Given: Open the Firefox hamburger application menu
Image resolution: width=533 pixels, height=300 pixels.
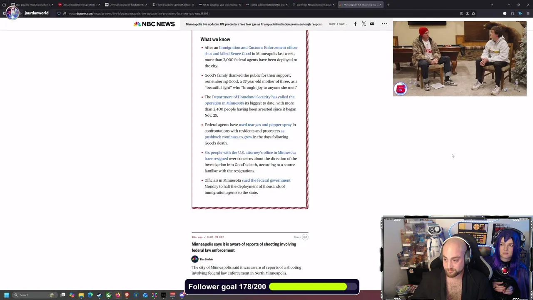Looking at the screenshot, I should (x=528, y=13).
